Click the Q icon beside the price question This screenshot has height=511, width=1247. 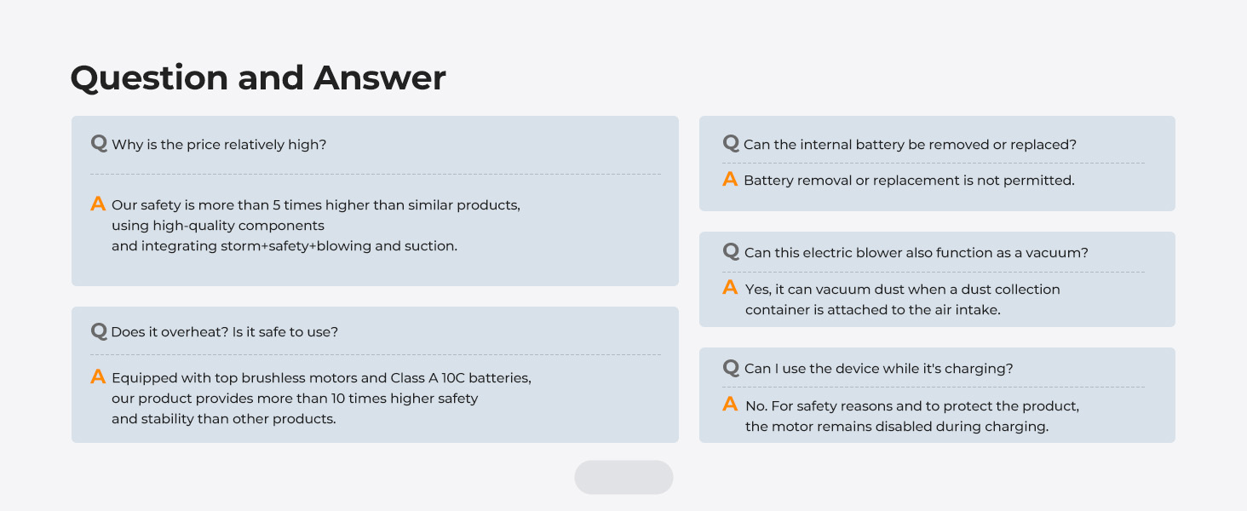click(99, 143)
